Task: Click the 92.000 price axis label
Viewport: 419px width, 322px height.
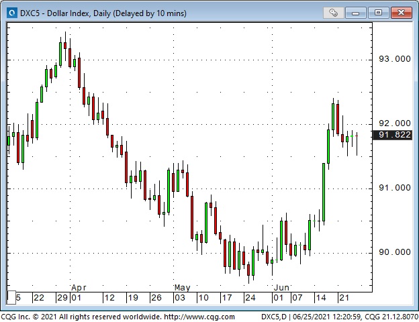Action: click(x=395, y=123)
